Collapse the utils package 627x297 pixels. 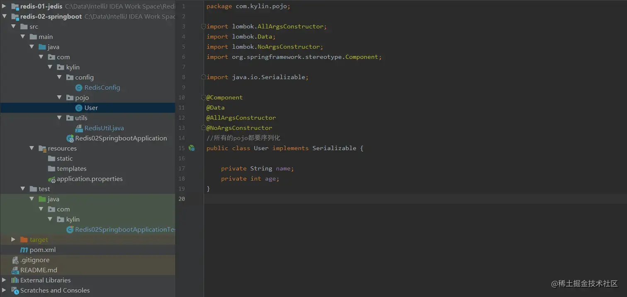pos(59,118)
